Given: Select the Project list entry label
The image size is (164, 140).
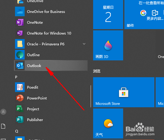Looking at the screenshot, I should 33,109.
